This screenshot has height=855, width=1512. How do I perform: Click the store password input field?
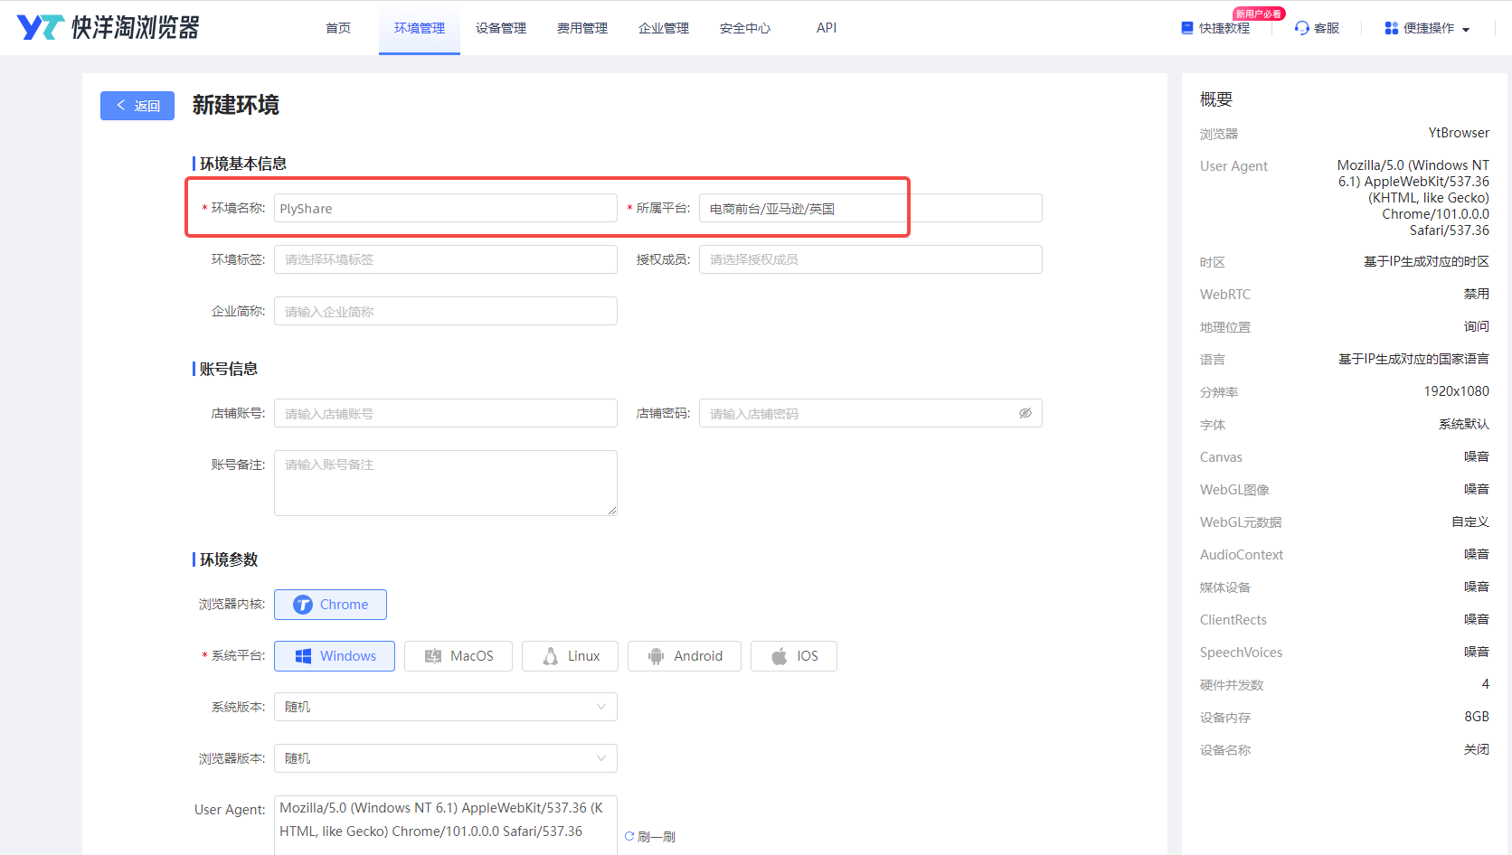871,413
